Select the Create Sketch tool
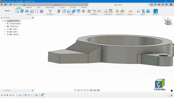This screenshot has height=98, width=174. pos(17,11)
